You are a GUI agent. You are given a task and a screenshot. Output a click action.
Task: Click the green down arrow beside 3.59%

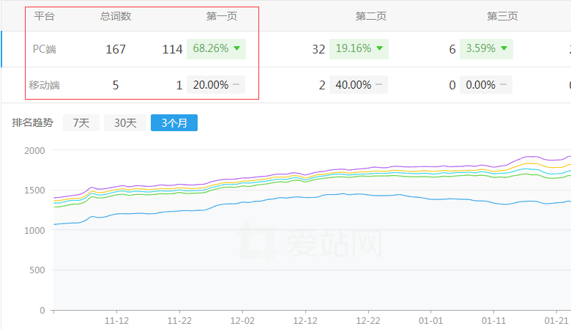pos(504,49)
